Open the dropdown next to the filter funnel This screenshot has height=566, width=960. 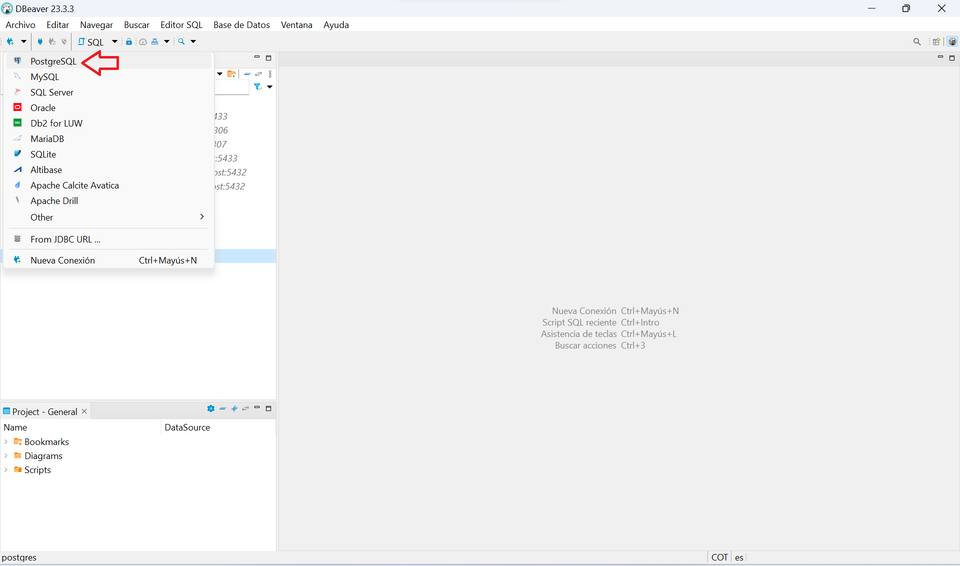[x=269, y=87]
